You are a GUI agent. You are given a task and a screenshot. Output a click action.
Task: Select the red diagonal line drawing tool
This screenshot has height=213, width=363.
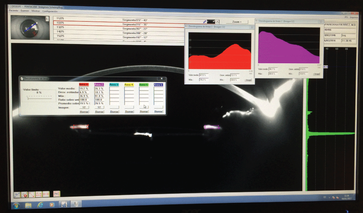click(32, 194)
